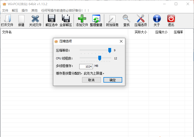Screen dimensions: 194x137
Task: Click the 缓存是按需分配的 hint text
Action: tap(80, 73)
